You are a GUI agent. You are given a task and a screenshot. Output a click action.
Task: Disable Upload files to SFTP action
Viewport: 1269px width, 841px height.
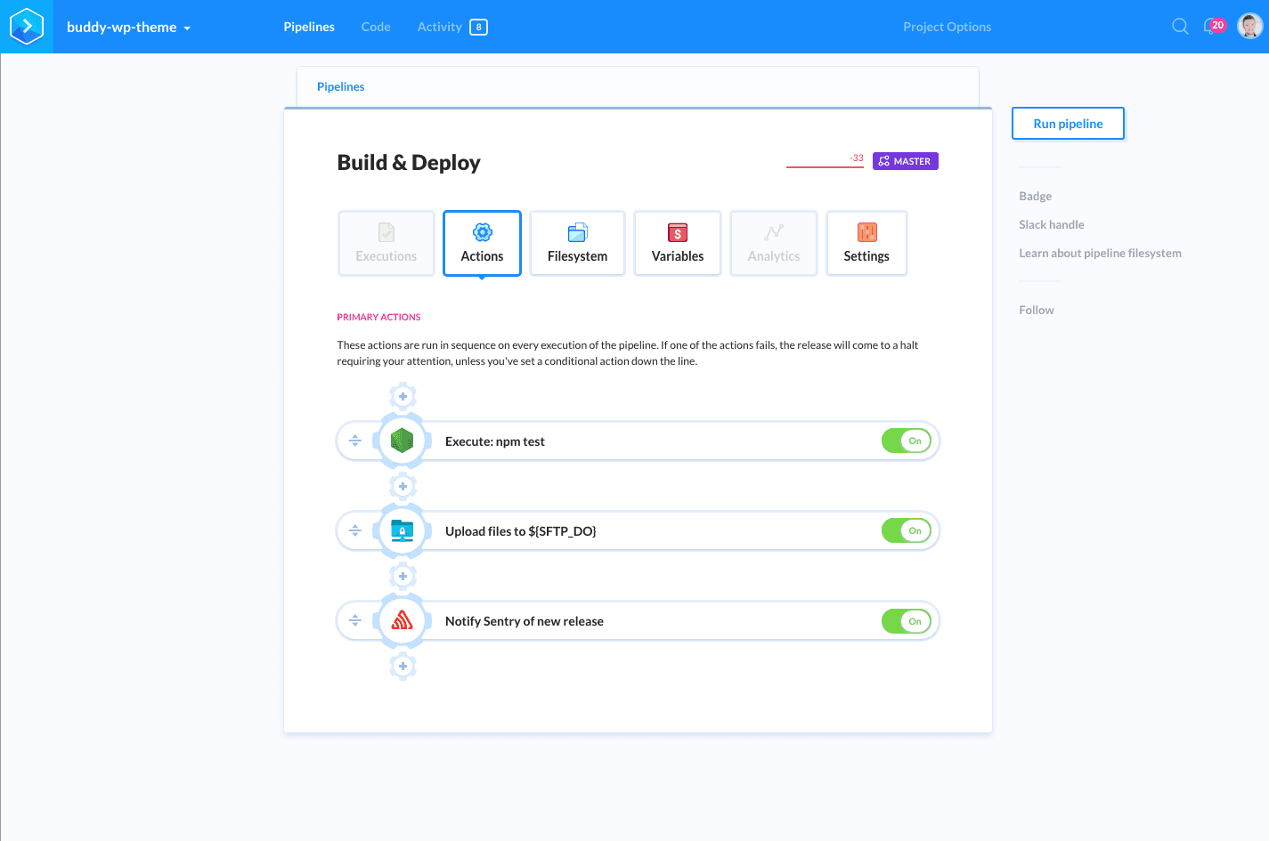pos(906,531)
